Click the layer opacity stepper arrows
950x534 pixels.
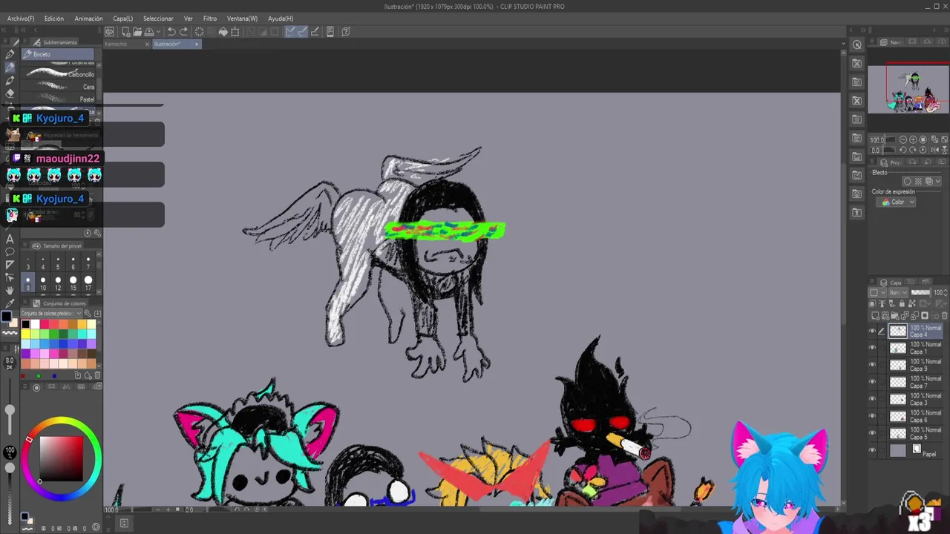pyautogui.click(x=946, y=292)
